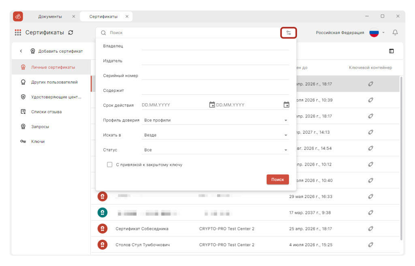The width and height of the screenshot is (415, 266).
Task: Click date 29 мая 2026 г., 16:33
Action: (311, 196)
